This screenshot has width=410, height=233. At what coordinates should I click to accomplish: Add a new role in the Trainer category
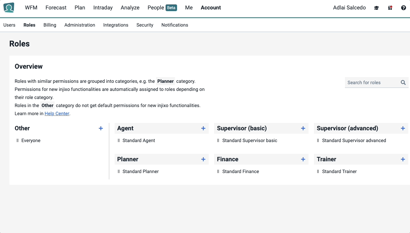tap(403, 159)
